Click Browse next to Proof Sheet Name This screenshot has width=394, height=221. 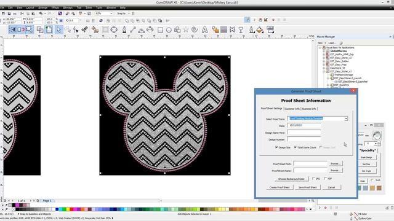(336, 171)
